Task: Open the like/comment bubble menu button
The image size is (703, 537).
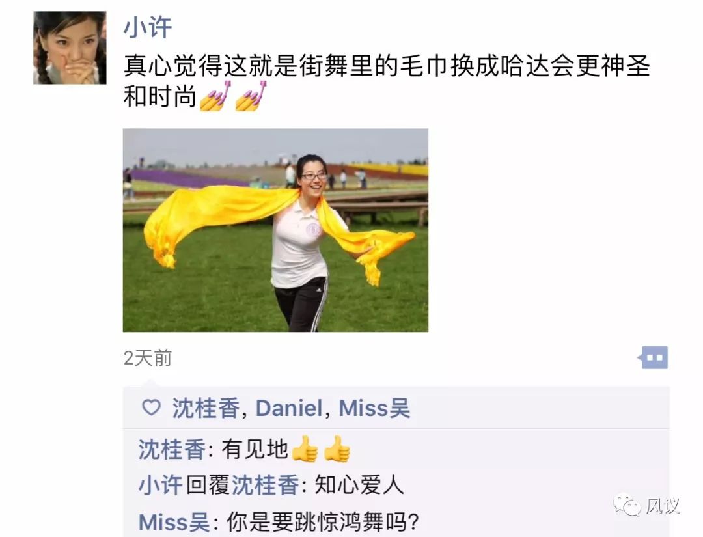Action: tap(653, 358)
